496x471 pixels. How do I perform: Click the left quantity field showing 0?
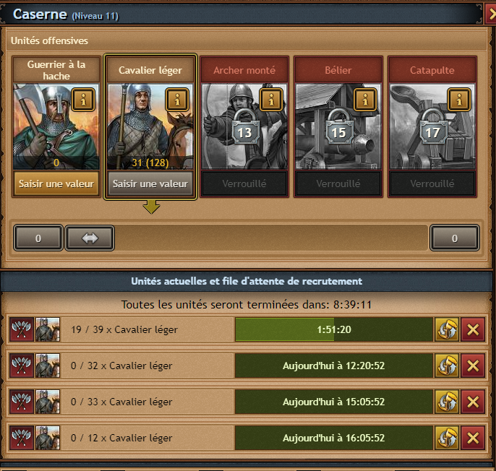pyautogui.click(x=38, y=238)
